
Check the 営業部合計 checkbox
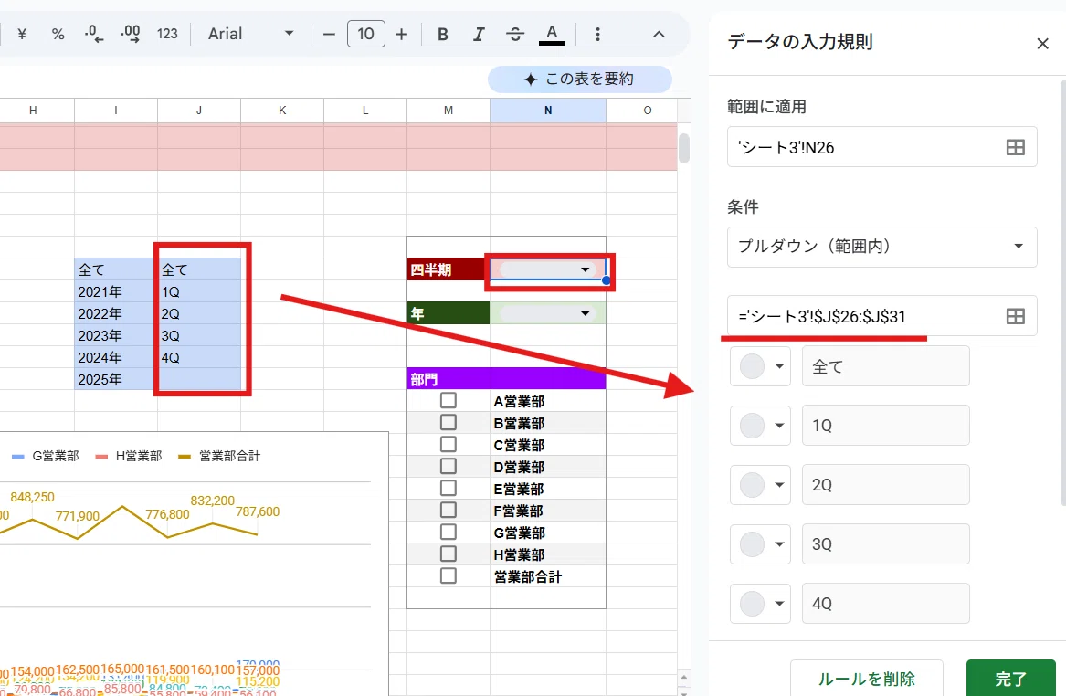pos(448,575)
